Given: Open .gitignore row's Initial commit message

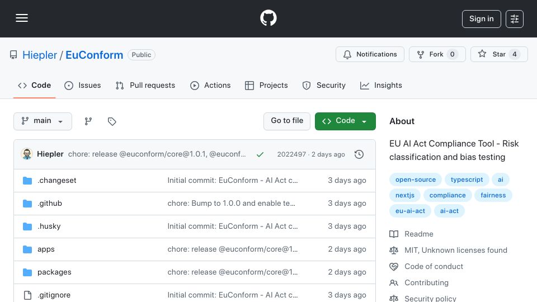Looking at the screenshot, I should click(x=233, y=295).
